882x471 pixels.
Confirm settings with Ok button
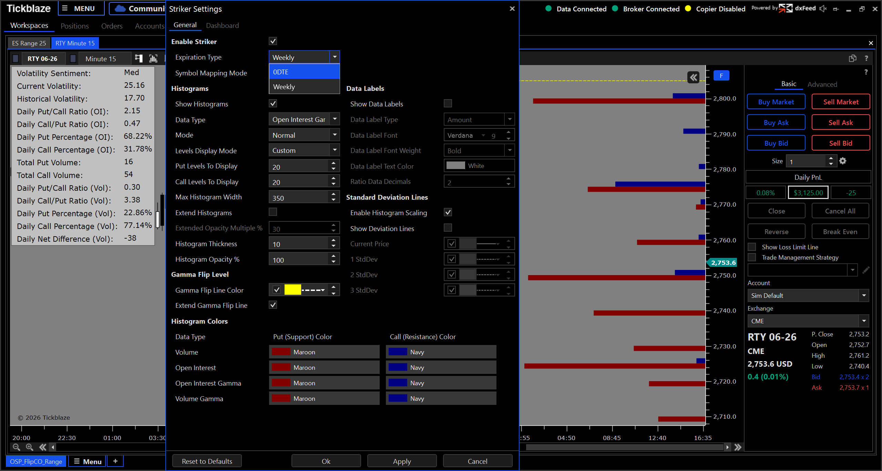point(326,461)
